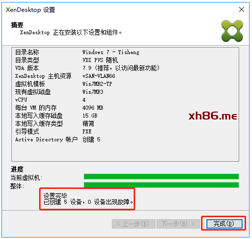This screenshot has height=239, width=252.
Task: Click the 每台 VM 的内存 4096 MB line
Action: [59, 108]
